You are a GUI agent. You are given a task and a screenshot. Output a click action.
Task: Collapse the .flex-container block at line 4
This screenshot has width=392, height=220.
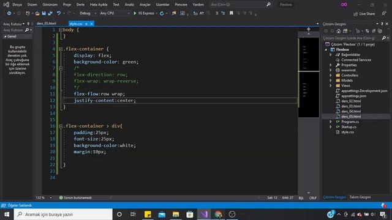[61, 49]
